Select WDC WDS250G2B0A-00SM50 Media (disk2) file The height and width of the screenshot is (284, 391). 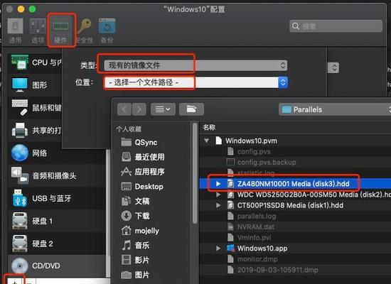[x=295, y=195]
